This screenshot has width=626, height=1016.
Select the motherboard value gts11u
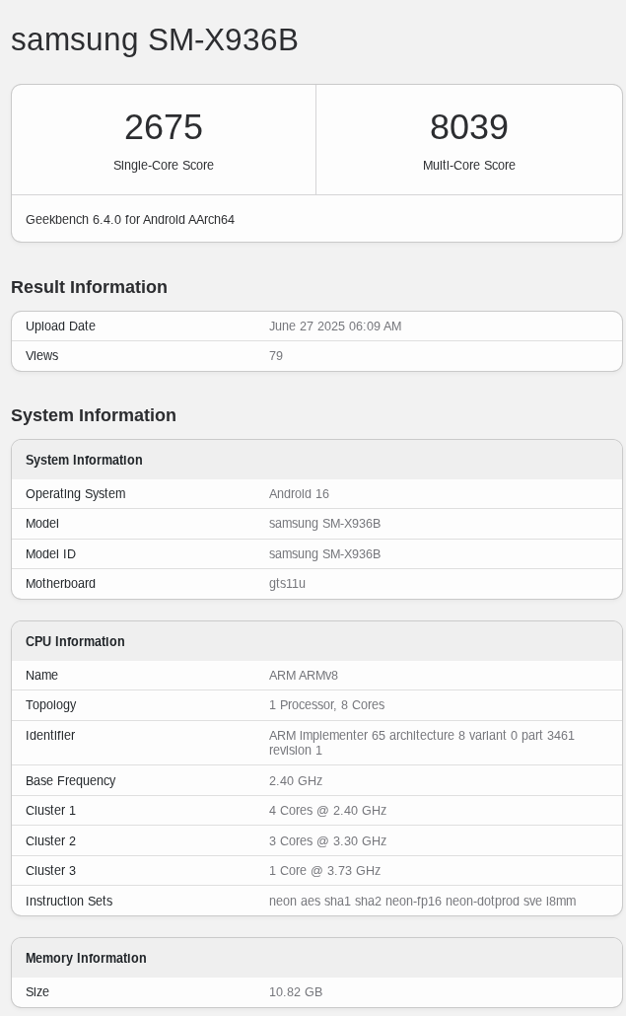pos(288,584)
